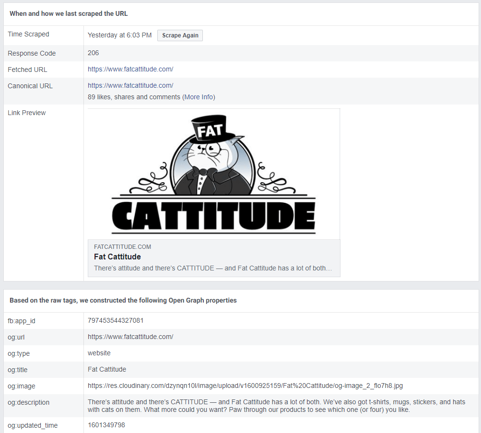Select the og:title label
This screenshot has height=433, width=481.
[x=17, y=370]
